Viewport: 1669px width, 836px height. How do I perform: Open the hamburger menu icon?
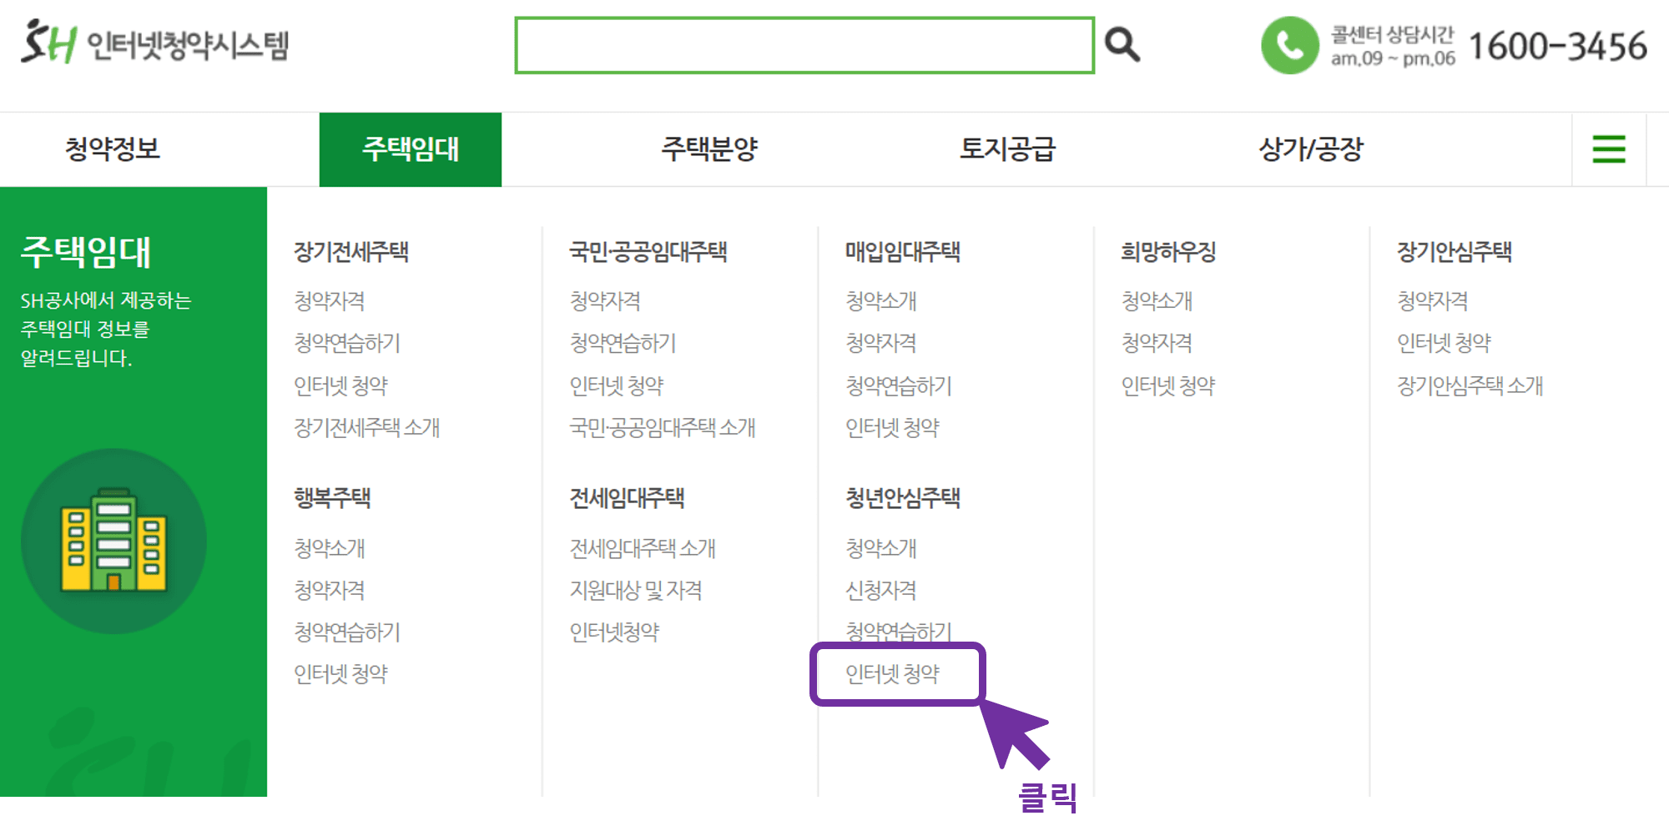tap(1609, 149)
